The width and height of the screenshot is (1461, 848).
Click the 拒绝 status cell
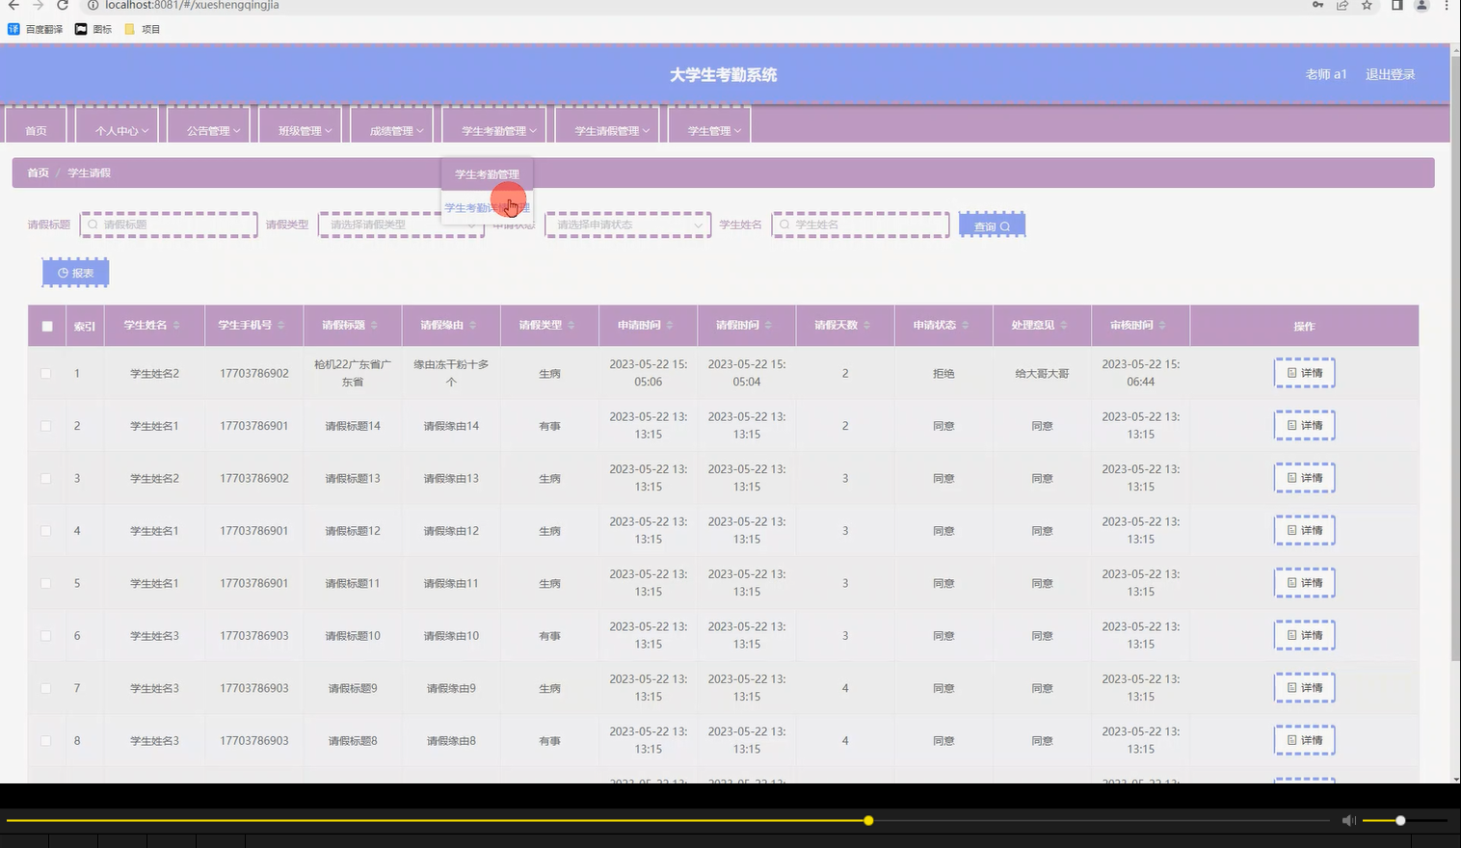(x=943, y=373)
